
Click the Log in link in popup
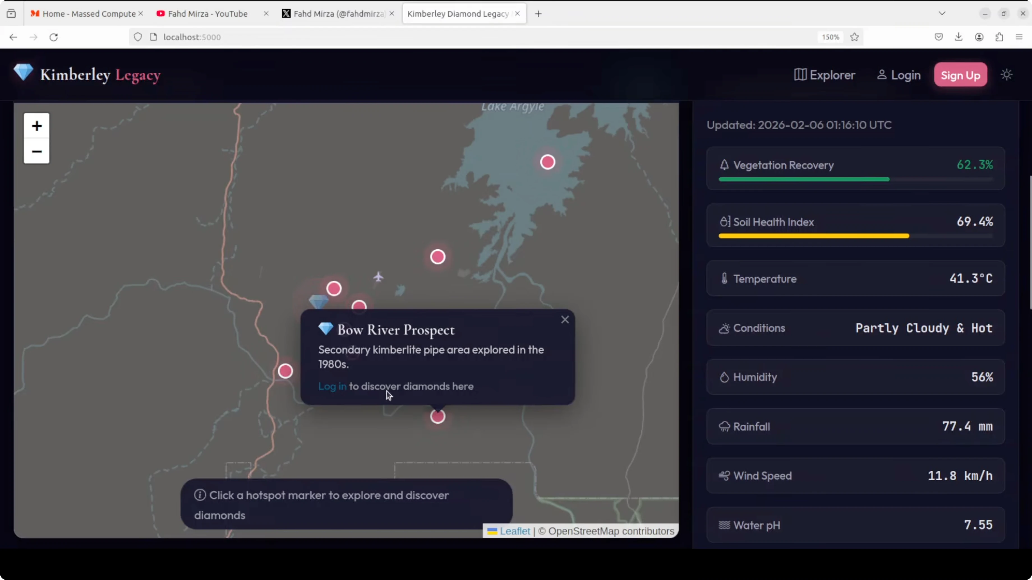[x=332, y=386]
